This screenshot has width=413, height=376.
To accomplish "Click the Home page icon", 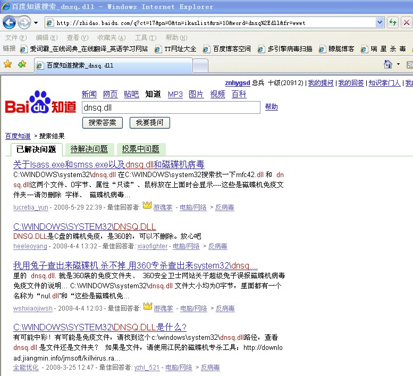I will 388,64.
